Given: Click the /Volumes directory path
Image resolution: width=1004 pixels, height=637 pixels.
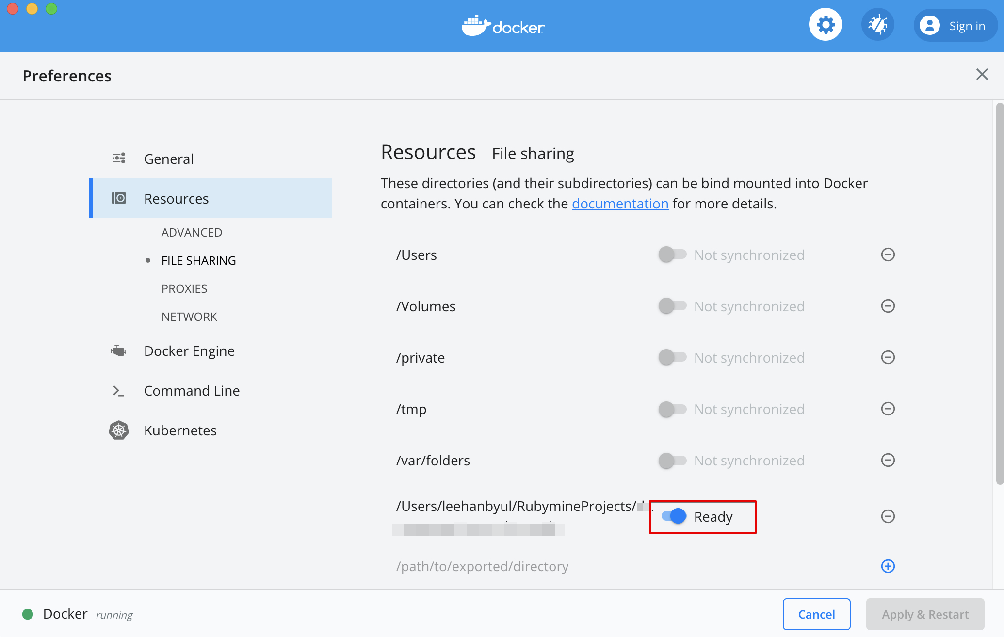Looking at the screenshot, I should coord(426,306).
